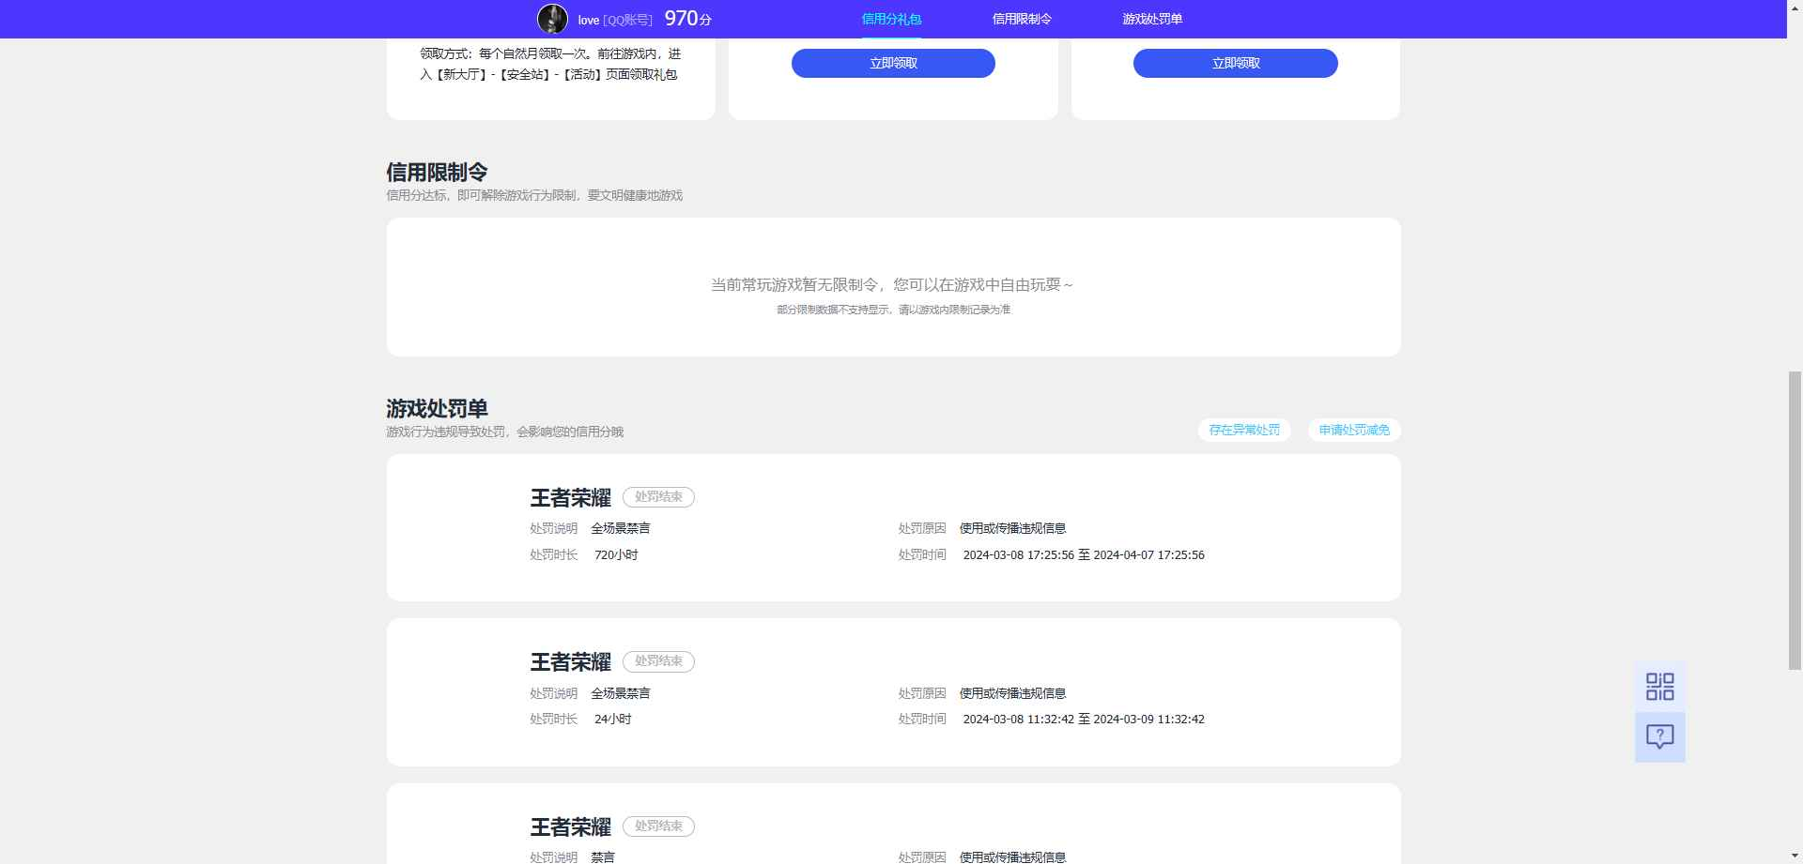Click 处罚结束 badge on the 720小时 penalty
This screenshot has height=864, width=1803.
coord(658,497)
